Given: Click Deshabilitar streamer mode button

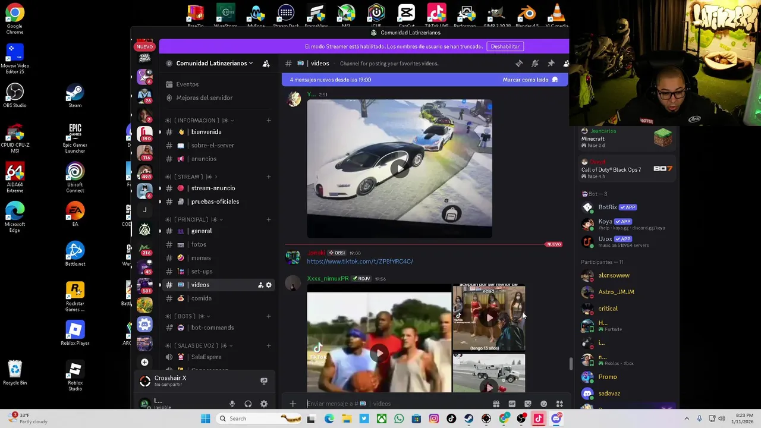Looking at the screenshot, I should [x=505, y=46].
